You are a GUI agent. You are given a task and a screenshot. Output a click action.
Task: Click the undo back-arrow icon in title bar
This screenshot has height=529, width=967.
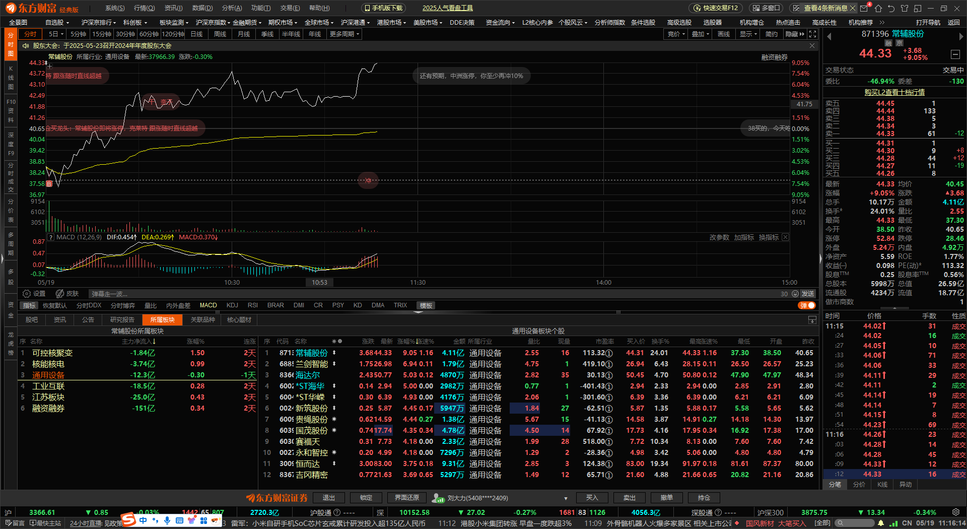tap(891, 8)
